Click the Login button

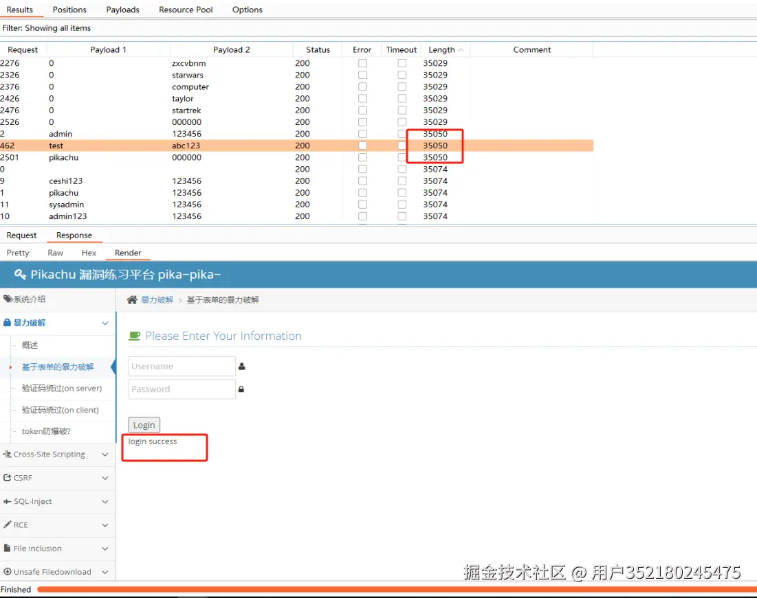point(144,425)
